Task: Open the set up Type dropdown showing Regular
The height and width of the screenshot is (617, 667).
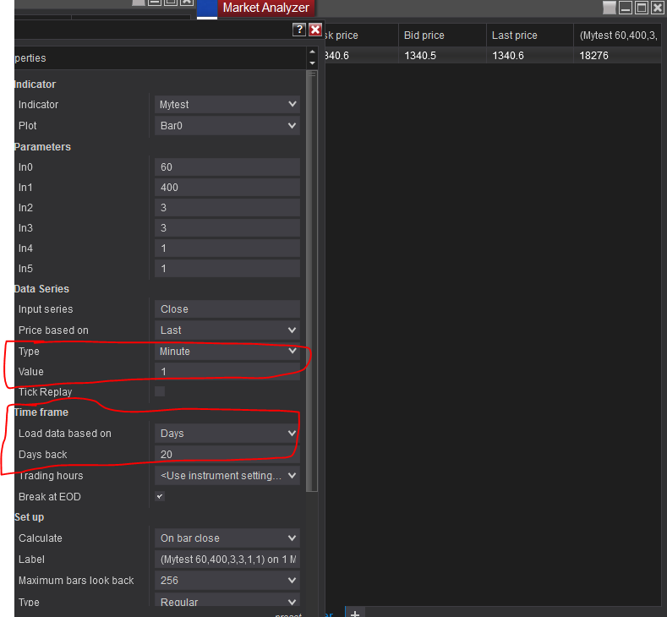Action: pos(227,600)
